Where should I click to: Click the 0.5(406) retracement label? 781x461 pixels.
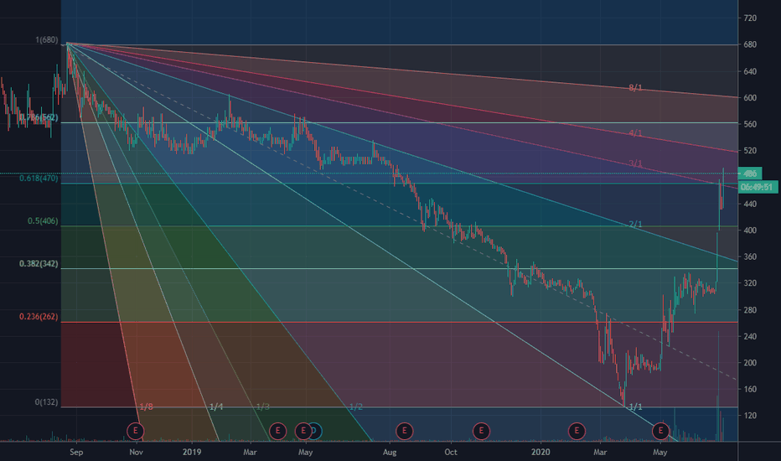[x=43, y=220]
